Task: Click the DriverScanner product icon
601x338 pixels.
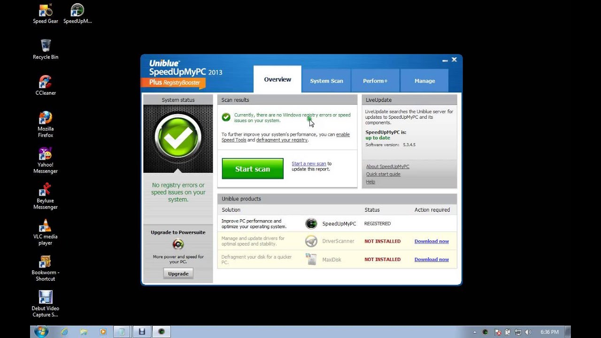Action: (311, 241)
